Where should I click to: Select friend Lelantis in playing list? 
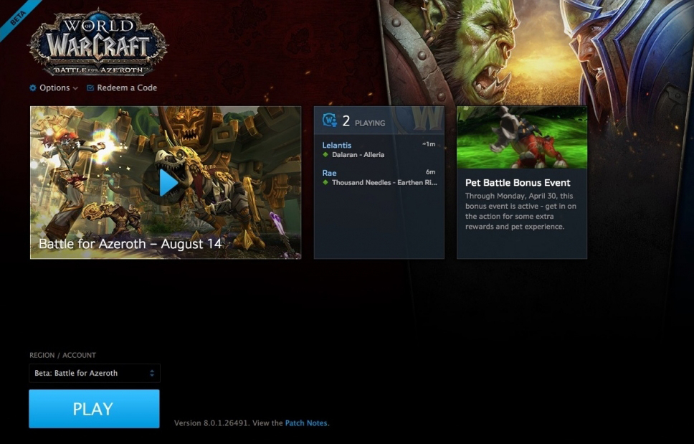click(337, 145)
